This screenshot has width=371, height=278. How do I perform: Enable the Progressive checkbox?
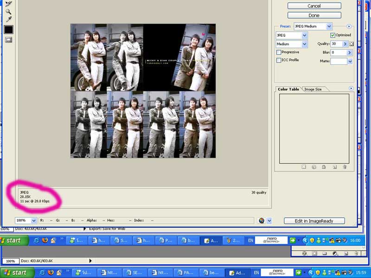(279, 52)
